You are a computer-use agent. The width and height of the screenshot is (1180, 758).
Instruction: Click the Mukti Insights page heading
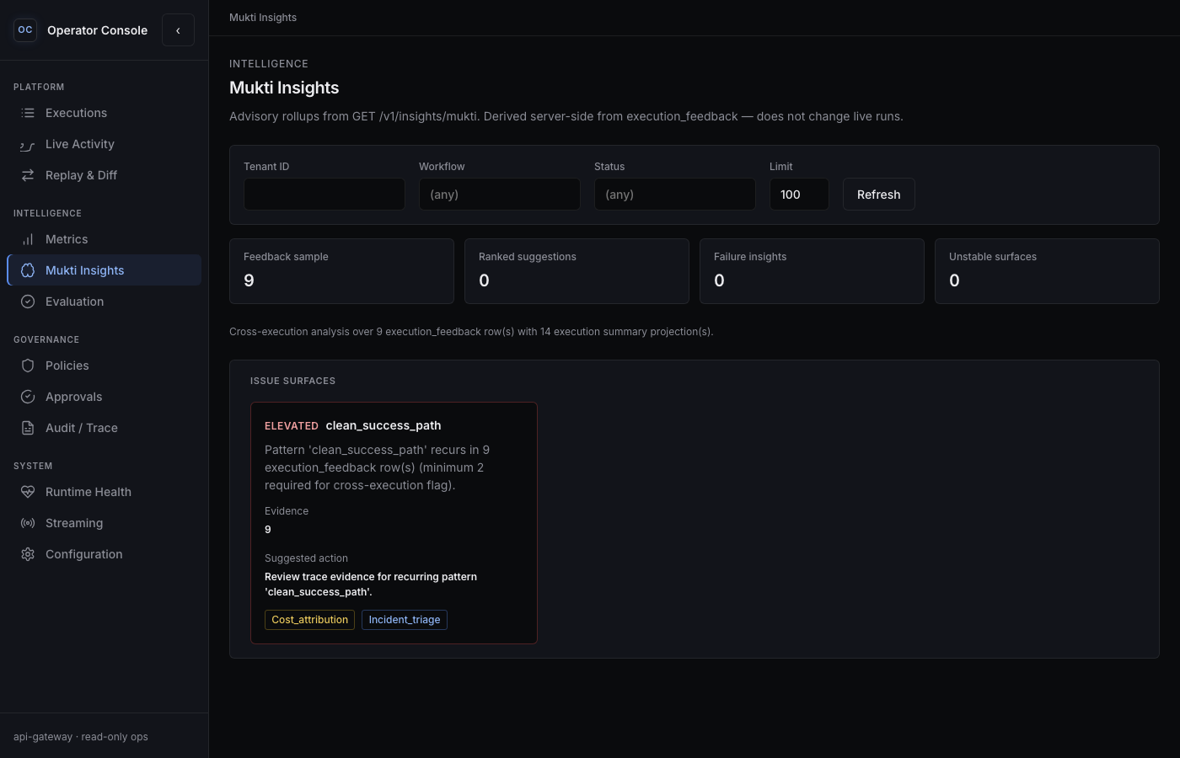coord(284,88)
